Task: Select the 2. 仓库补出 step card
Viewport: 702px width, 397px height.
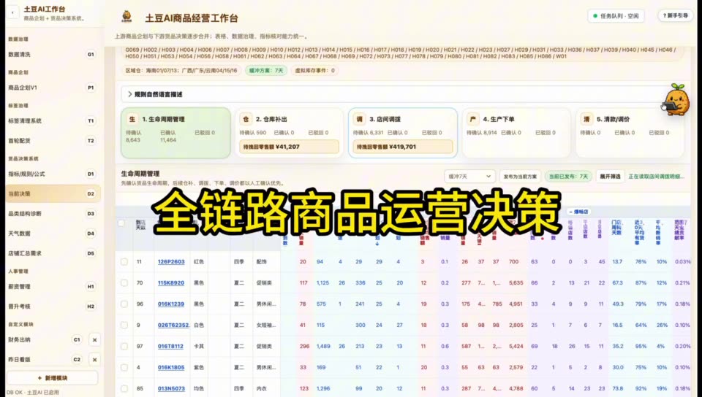Action: (290, 133)
